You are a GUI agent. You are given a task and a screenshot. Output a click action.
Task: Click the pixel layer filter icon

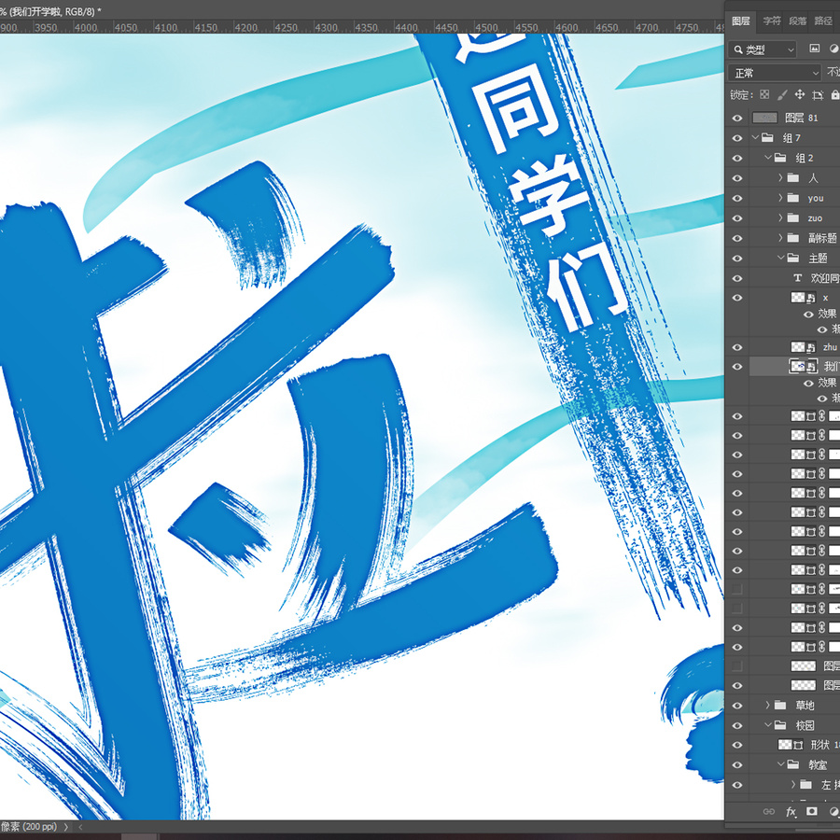point(814,49)
